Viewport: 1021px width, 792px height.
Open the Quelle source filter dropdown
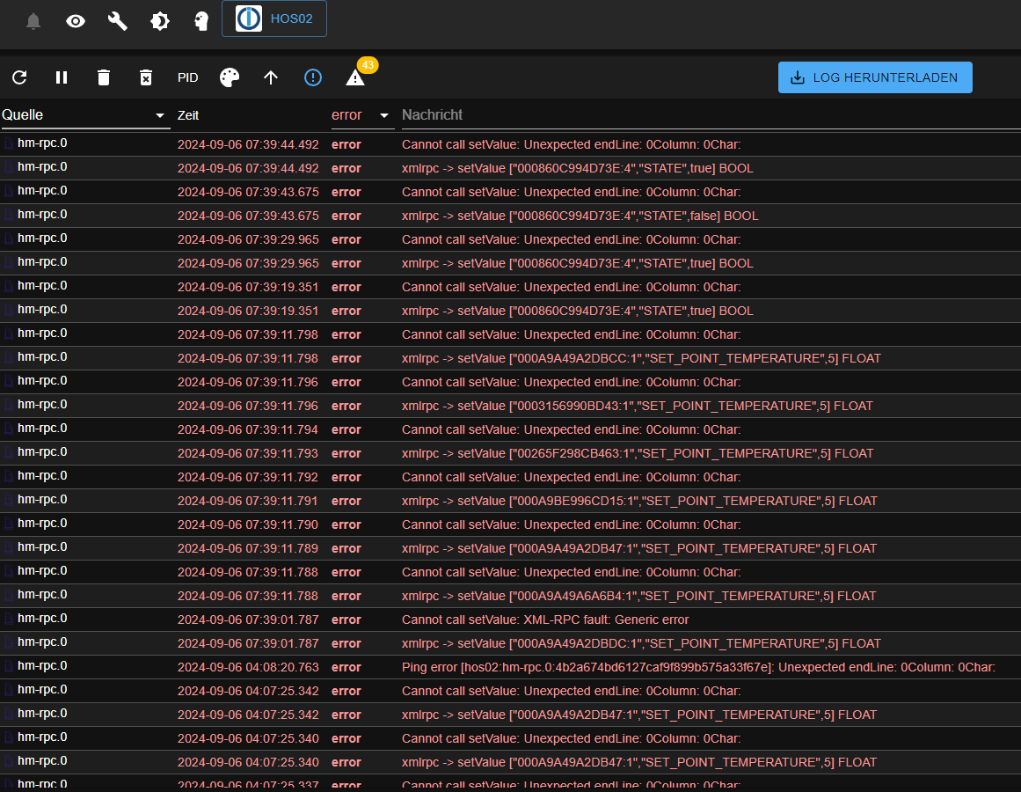(x=85, y=115)
